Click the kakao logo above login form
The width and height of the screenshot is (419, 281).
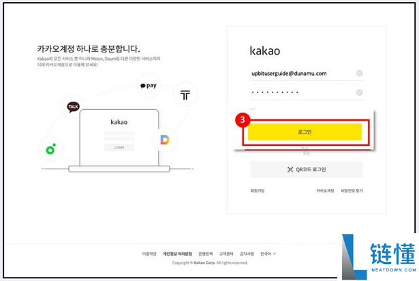[265, 50]
